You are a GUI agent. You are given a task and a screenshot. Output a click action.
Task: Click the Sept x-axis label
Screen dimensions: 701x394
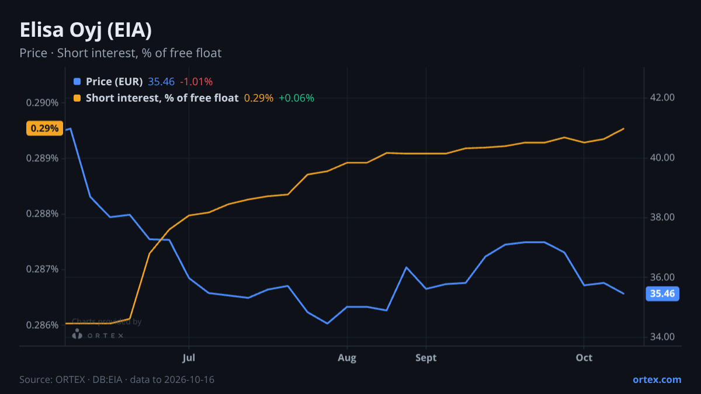(x=426, y=358)
